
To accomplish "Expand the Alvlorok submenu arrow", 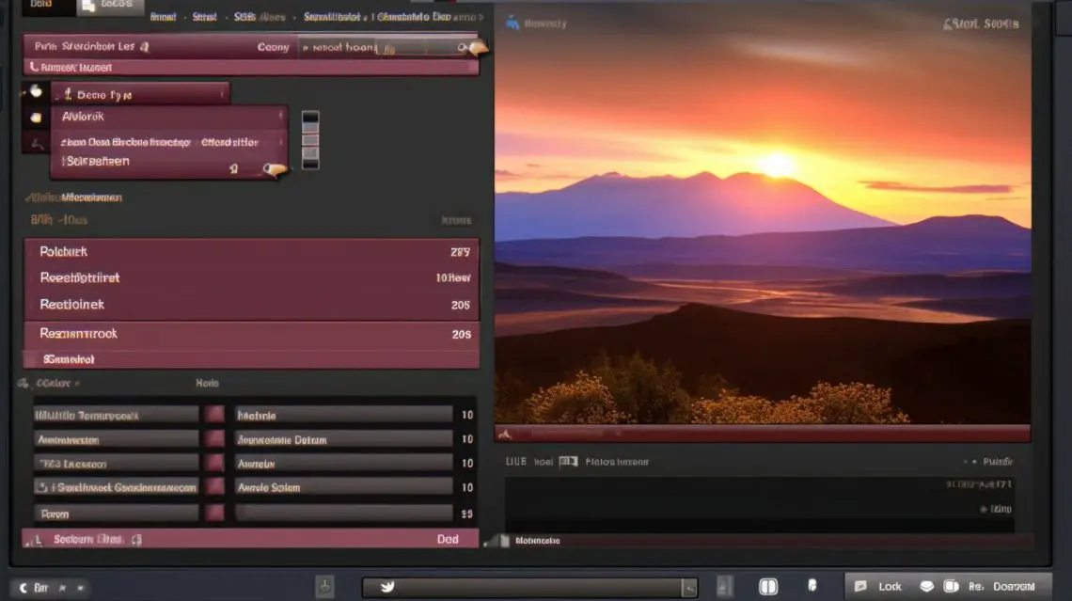I will pos(279,117).
